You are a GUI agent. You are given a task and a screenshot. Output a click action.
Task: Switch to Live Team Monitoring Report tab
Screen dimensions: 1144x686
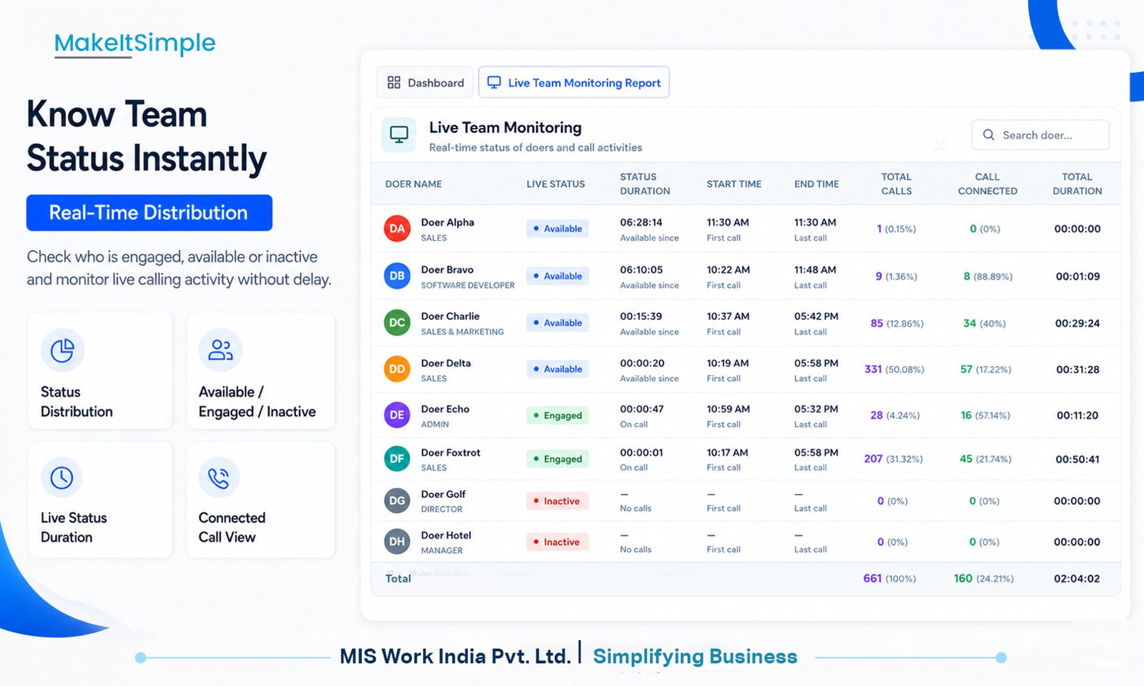point(573,83)
